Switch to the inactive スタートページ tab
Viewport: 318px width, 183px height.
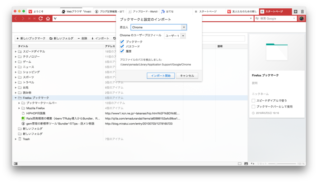(209, 11)
